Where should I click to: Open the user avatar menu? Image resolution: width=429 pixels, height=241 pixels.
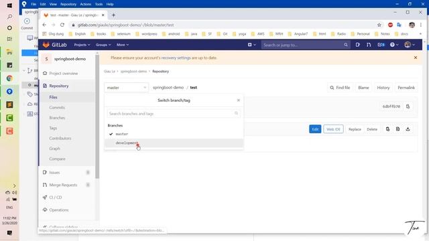[410, 45]
